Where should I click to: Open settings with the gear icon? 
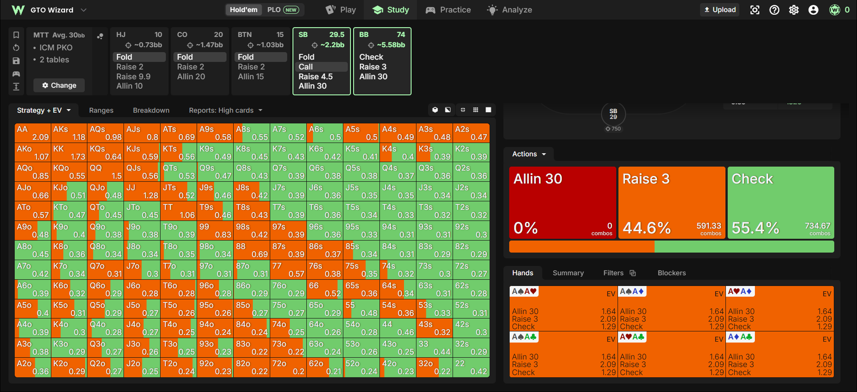(794, 10)
